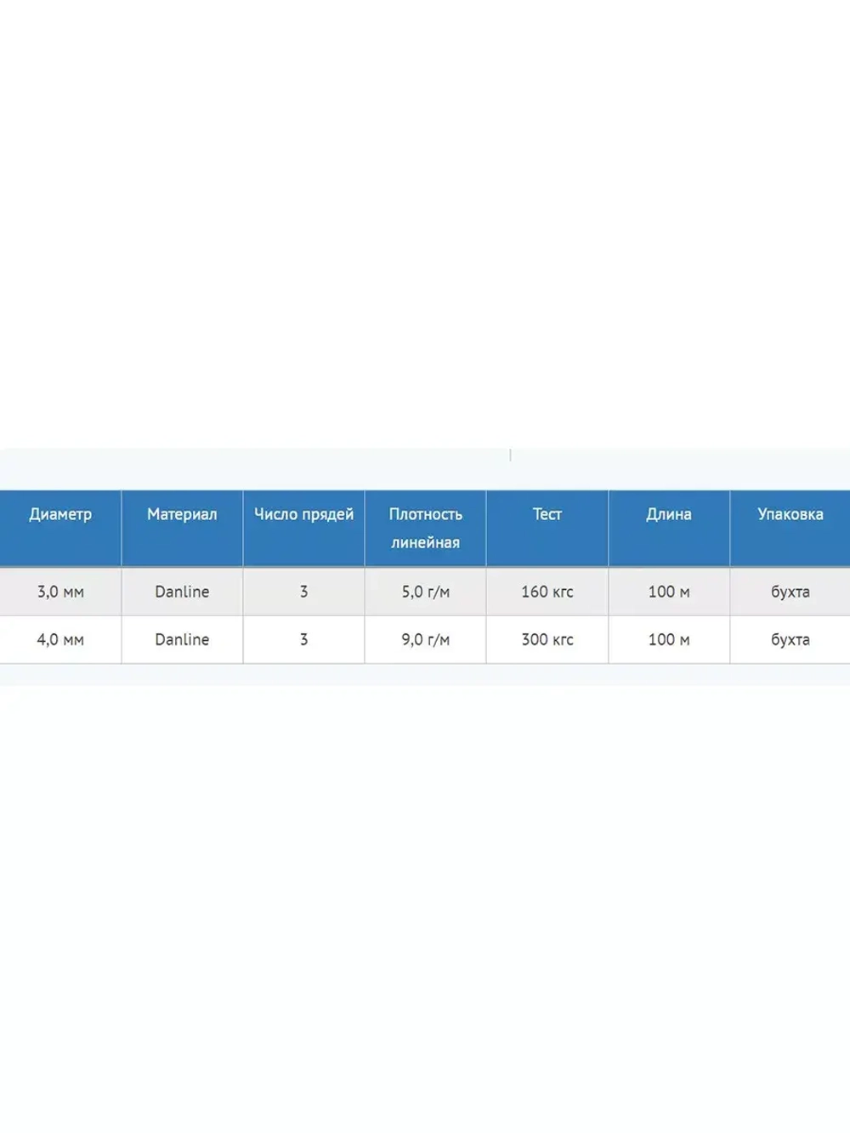Viewport: 850px width, 1133px height.
Task: Click the Плотность линейная column header
Action: [425, 528]
